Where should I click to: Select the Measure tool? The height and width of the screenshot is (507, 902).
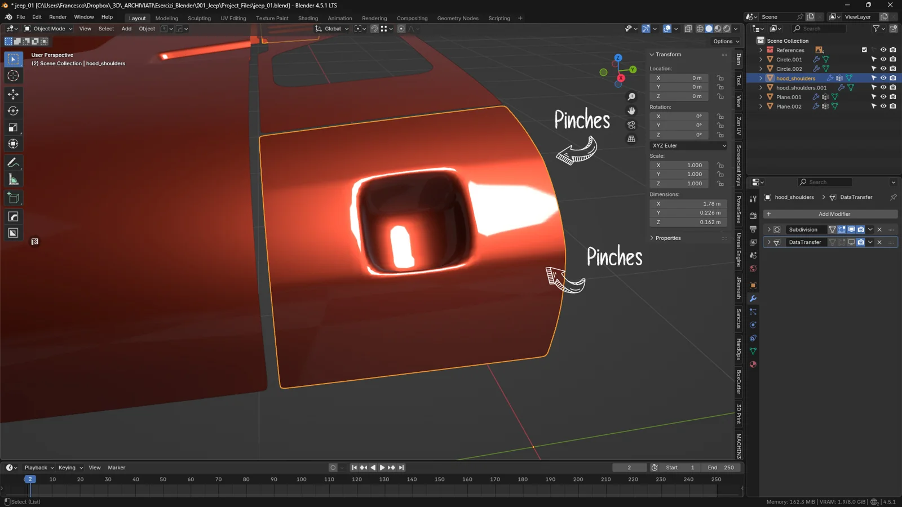pyautogui.click(x=13, y=180)
